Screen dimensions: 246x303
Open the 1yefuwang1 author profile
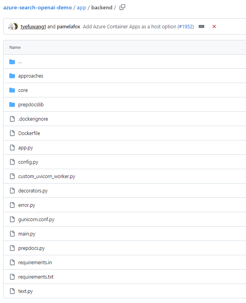coord(33,27)
